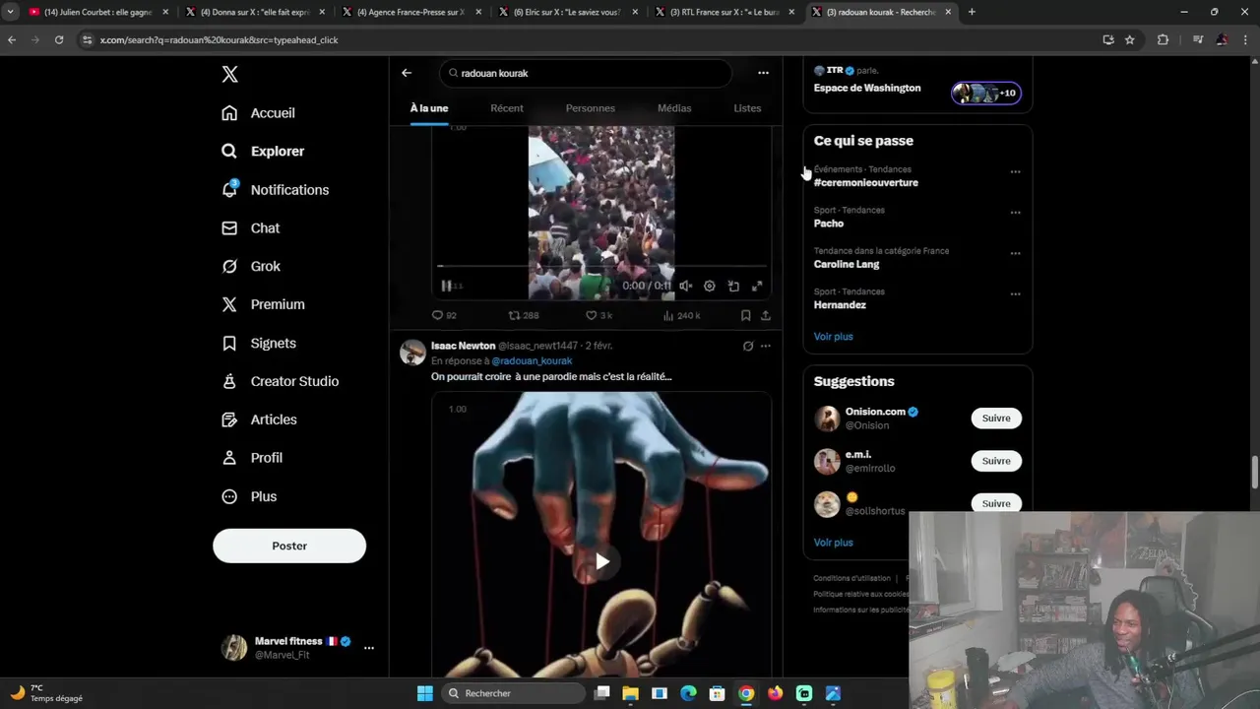Follow Onision.com
The width and height of the screenshot is (1260, 709).
click(996, 419)
